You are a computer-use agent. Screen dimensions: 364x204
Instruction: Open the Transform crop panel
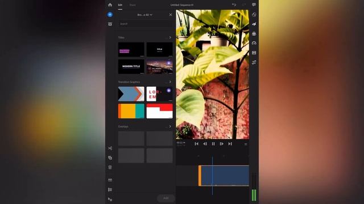coord(254,62)
